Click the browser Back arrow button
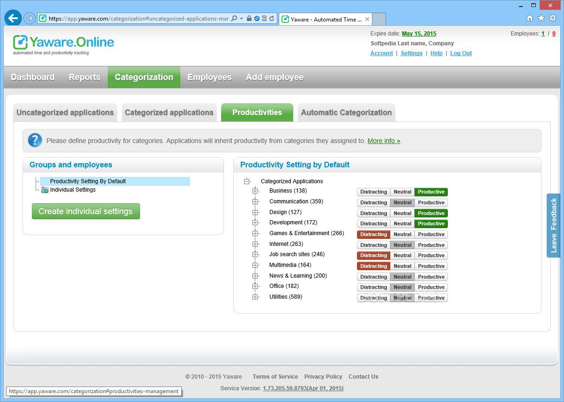This screenshot has width=564, height=402. (13, 18)
